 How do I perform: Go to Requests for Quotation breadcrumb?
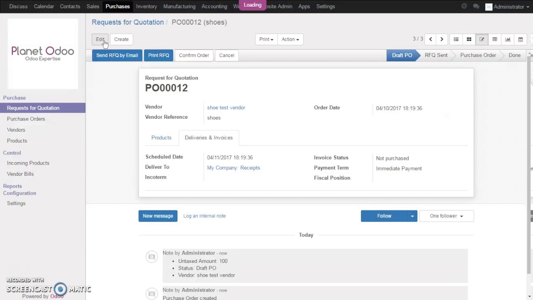click(128, 22)
